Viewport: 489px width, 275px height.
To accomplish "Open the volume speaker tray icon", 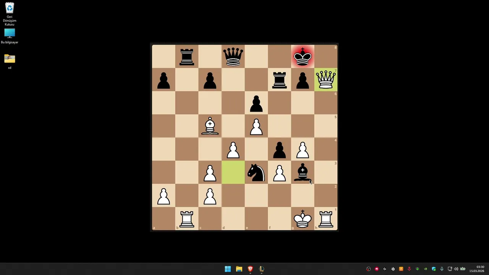I will tap(456, 269).
